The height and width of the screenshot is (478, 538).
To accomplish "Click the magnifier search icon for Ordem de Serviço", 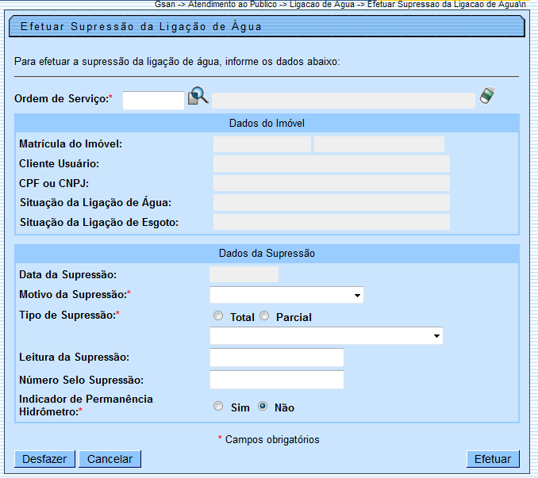I will 198,97.
